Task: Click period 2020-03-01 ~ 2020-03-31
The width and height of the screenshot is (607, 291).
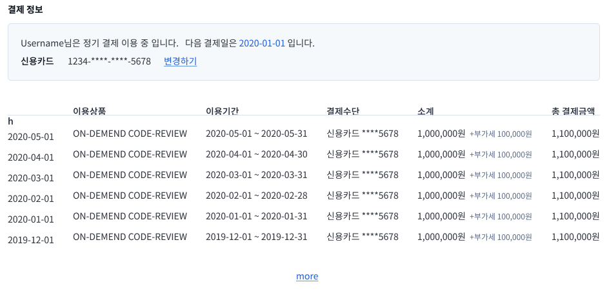Action: 257,175
